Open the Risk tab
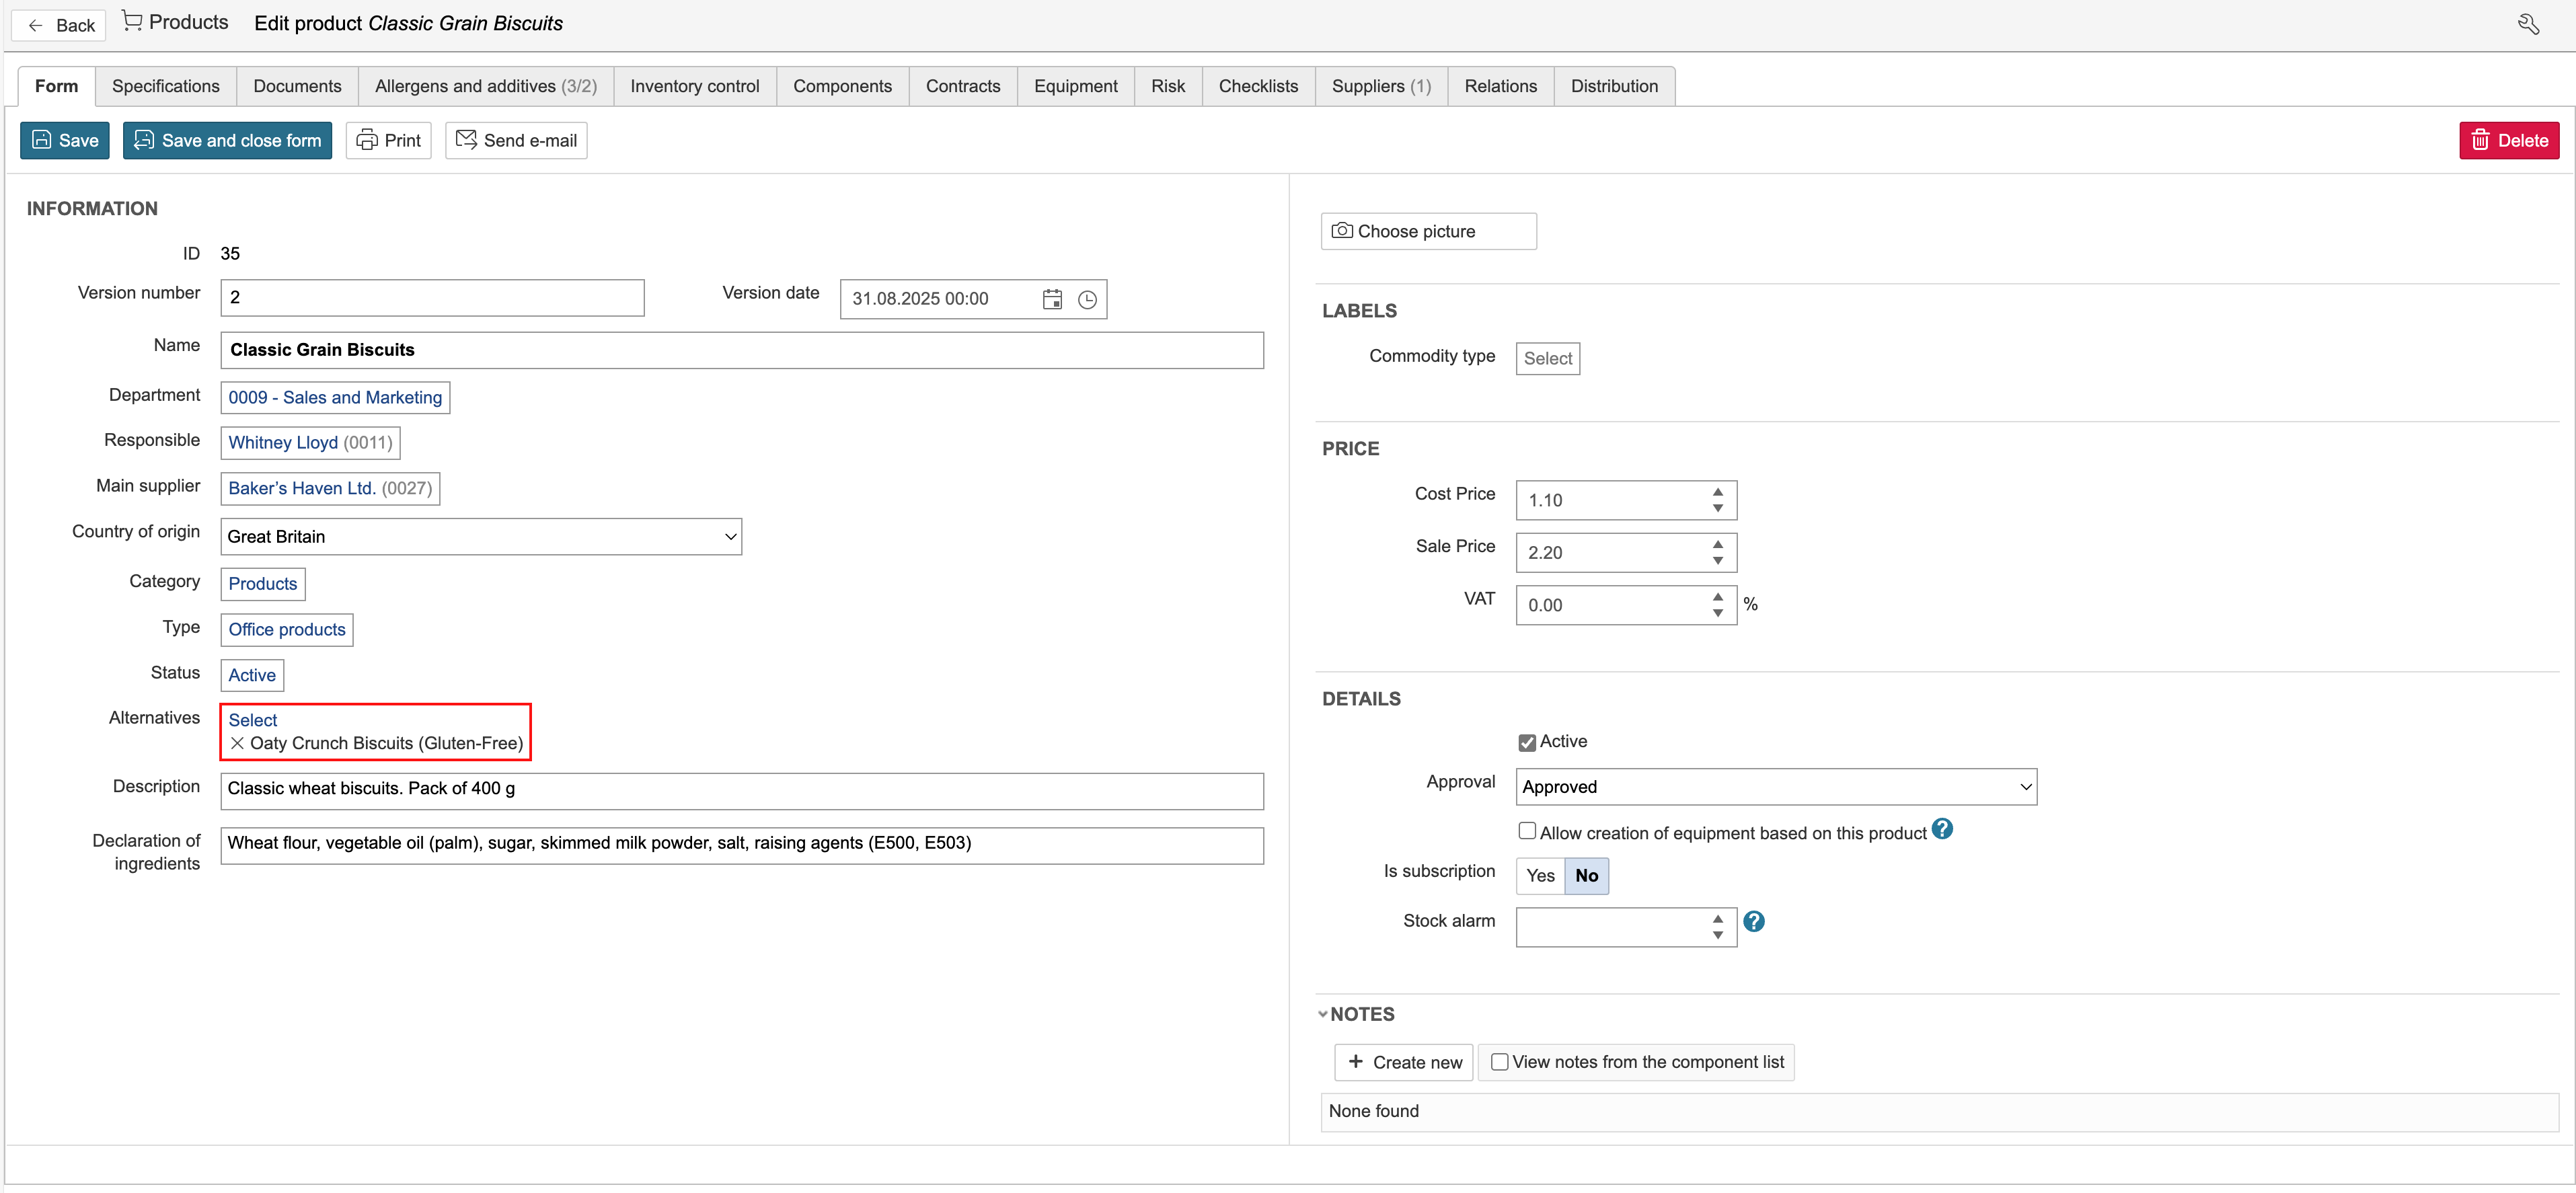This screenshot has width=2576, height=1193. pos(1168,86)
